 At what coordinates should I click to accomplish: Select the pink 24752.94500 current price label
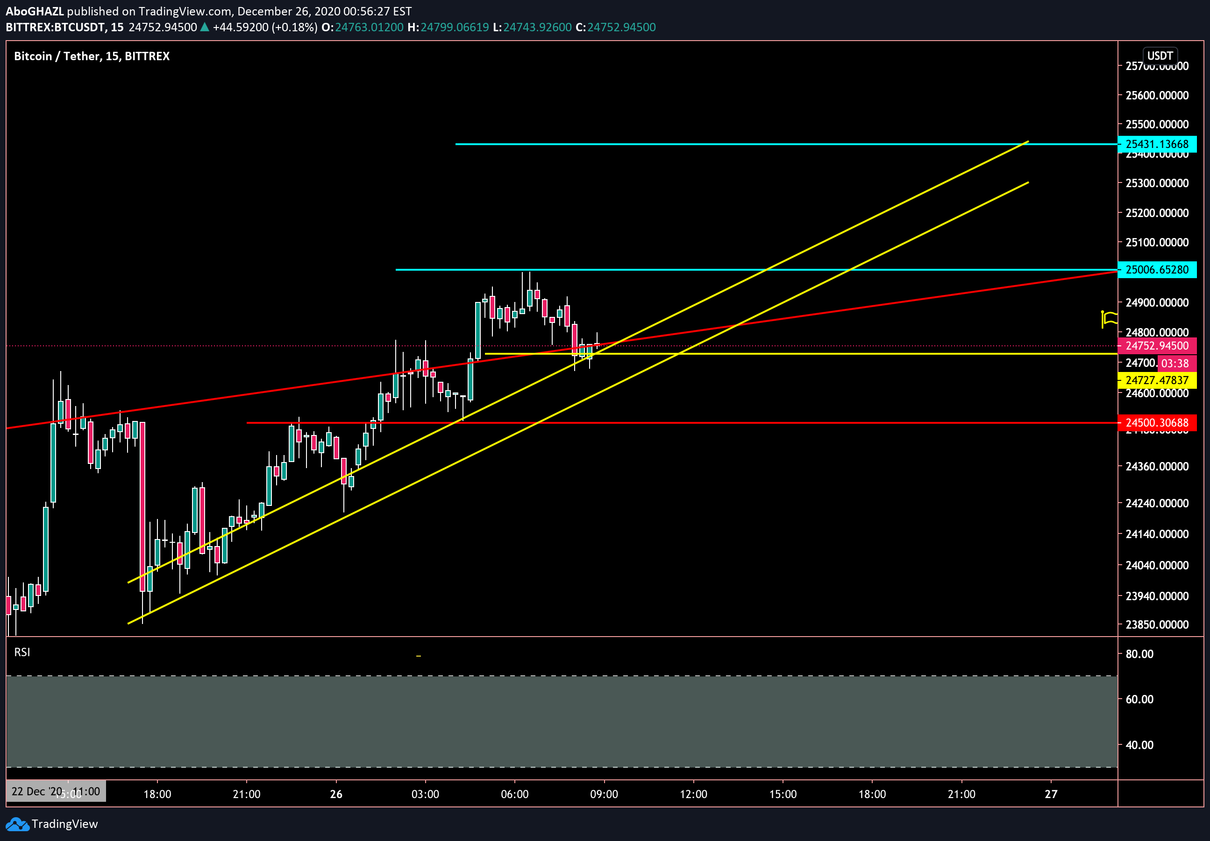(1157, 346)
